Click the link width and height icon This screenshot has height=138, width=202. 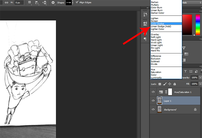[6, 3]
